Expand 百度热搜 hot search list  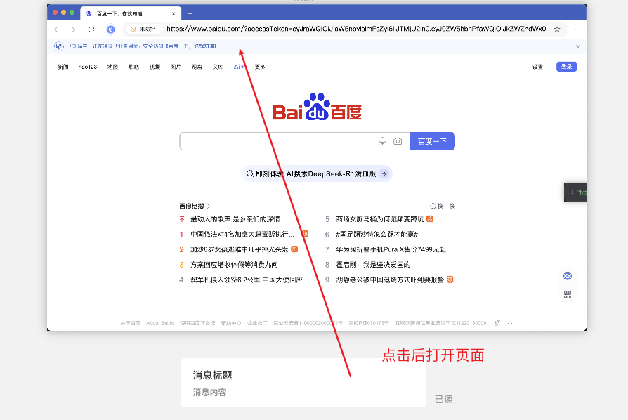coord(195,206)
